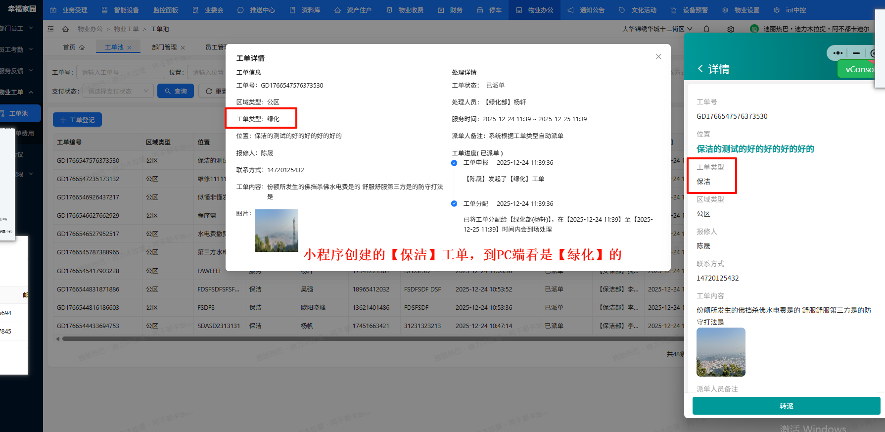This screenshot has width=885, height=432.
Task: Open 业委会 top menu
Action: tap(208, 10)
